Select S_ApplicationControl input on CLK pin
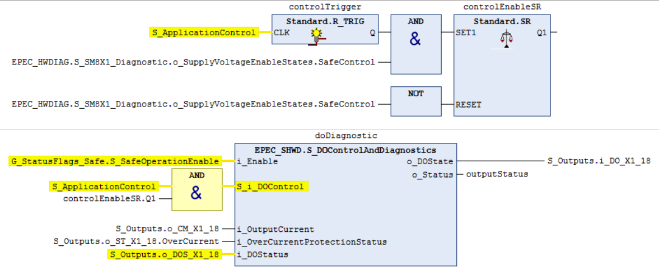 coord(203,32)
